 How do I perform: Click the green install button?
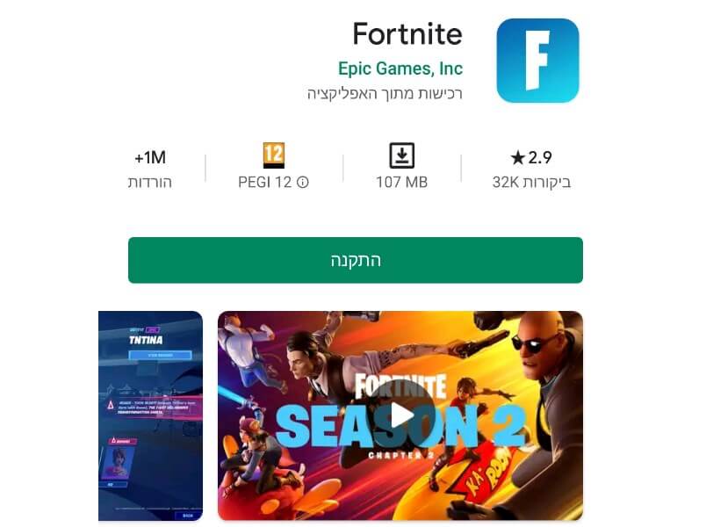click(x=356, y=260)
